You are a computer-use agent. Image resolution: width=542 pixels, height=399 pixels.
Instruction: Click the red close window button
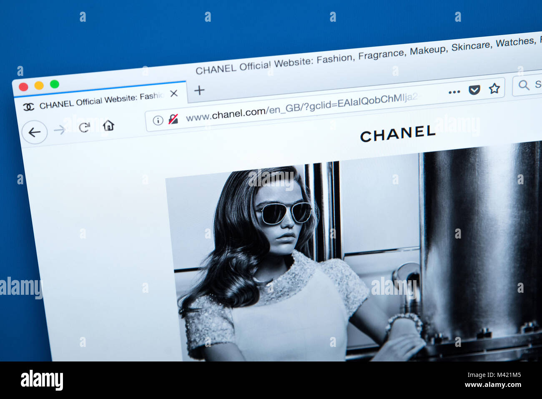24,87
